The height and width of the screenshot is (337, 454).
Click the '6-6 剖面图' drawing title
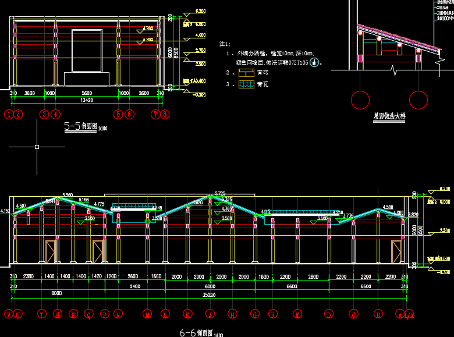pyautogui.click(x=196, y=333)
